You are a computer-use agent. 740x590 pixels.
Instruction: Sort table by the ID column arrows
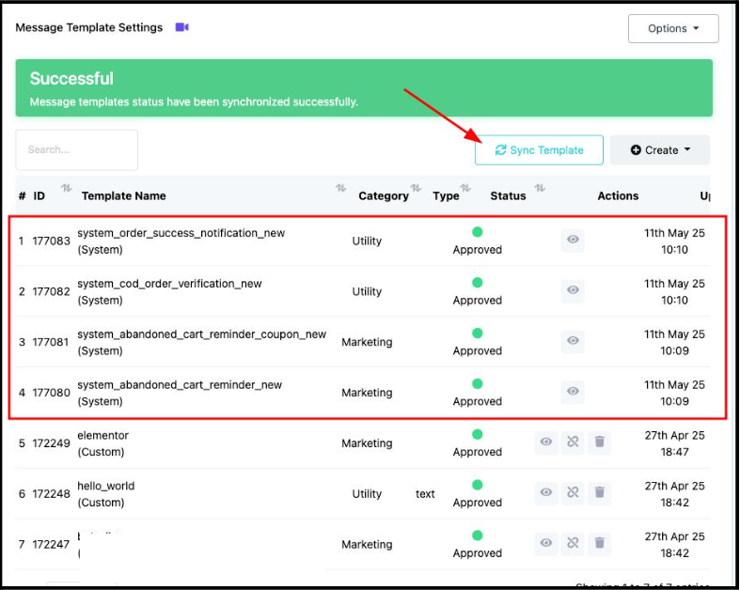[x=66, y=189]
